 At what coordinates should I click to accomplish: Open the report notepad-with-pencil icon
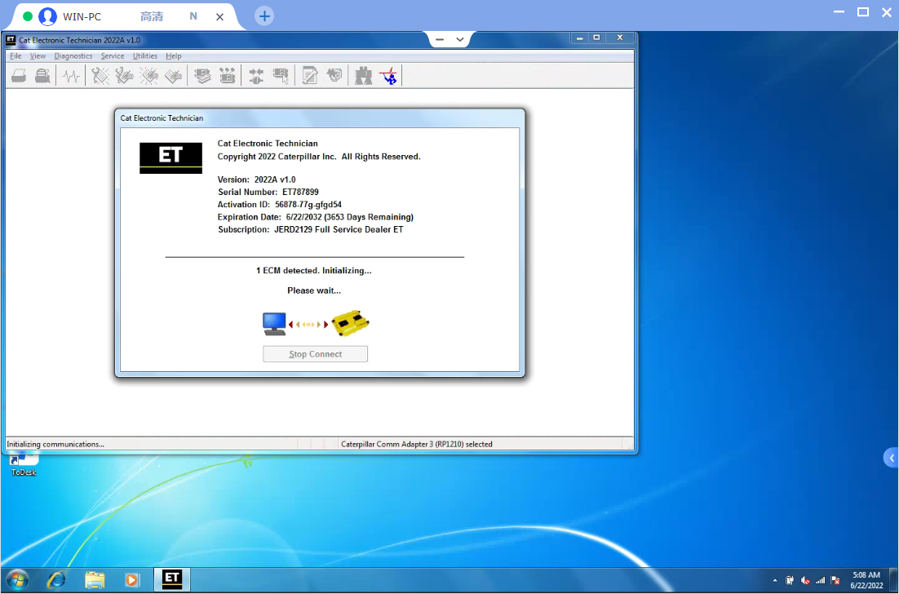[310, 76]
